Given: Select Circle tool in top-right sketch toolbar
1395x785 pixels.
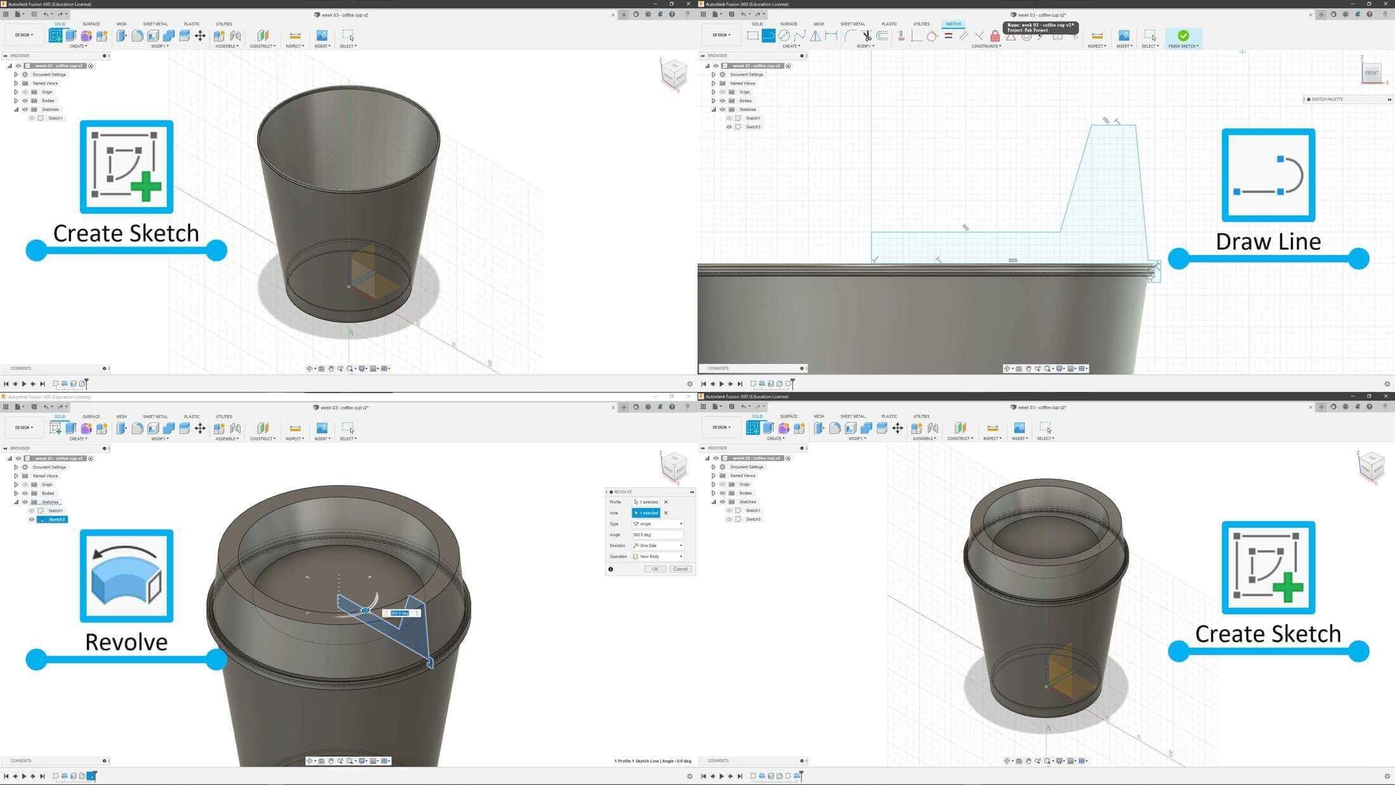Looking at the screenshot, I should 784,36.
